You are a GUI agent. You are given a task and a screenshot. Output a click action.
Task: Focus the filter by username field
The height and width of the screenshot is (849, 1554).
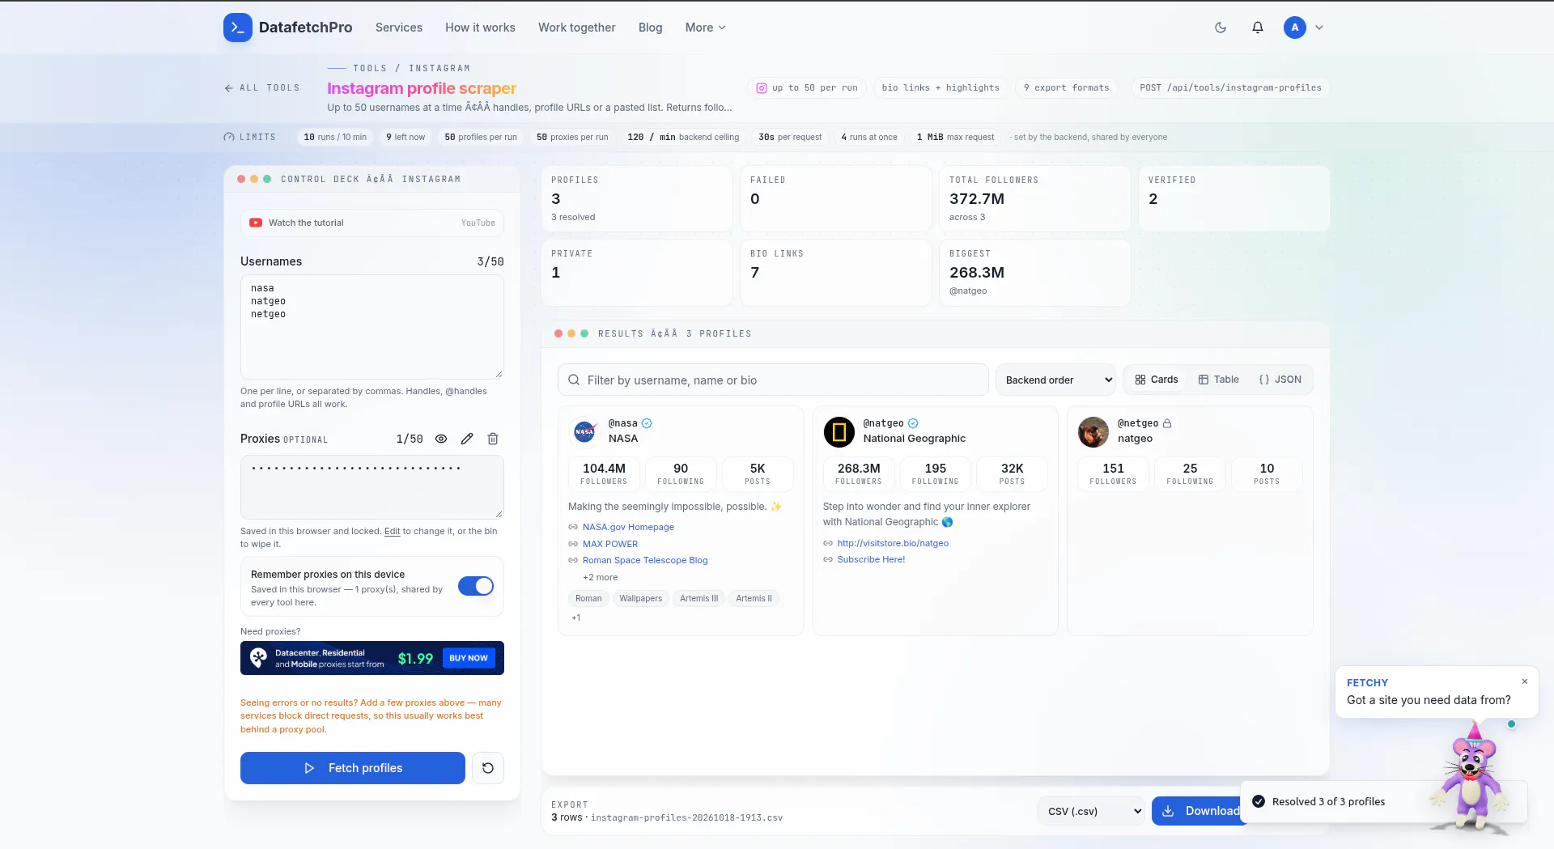click(x=773, y=380)
